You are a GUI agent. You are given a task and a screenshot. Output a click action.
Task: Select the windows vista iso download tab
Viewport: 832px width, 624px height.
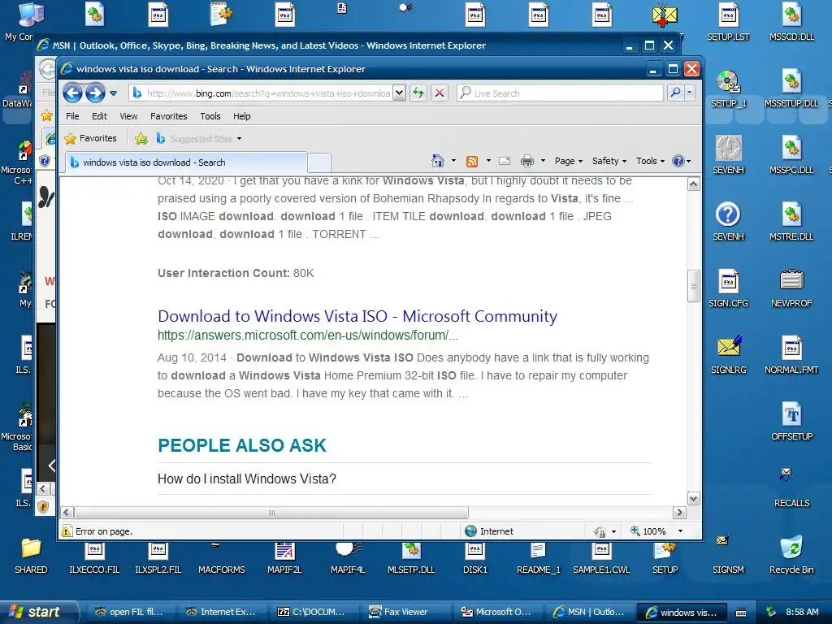tap(186, 162)
